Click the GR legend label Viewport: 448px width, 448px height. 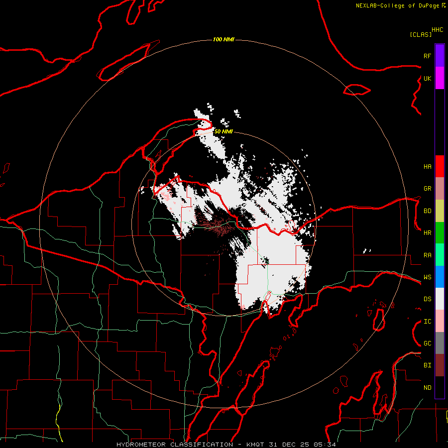click(x=427, y=189)
